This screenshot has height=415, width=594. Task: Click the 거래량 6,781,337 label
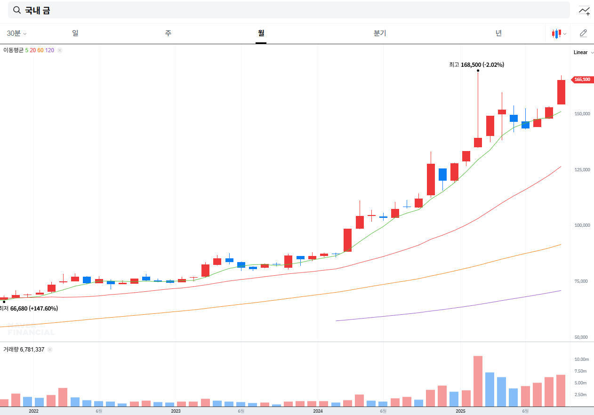[x=24, y=349]
